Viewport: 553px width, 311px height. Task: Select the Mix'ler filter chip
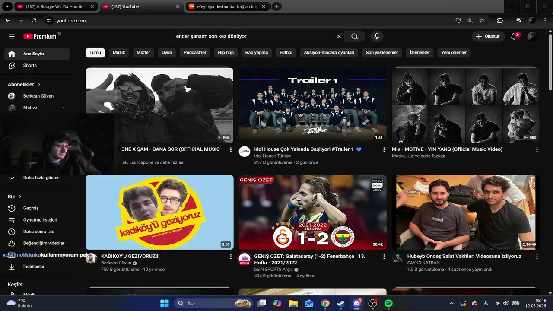(143, 52)
